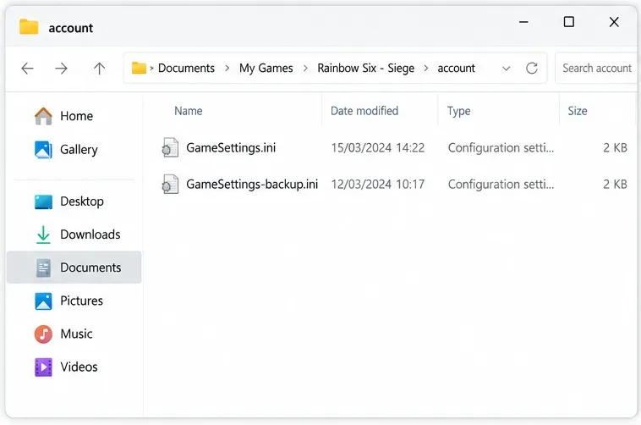This screenshot has width=641, height=425.
Task: Click the Gallery icon in sidebar
Action: point(43,150)
